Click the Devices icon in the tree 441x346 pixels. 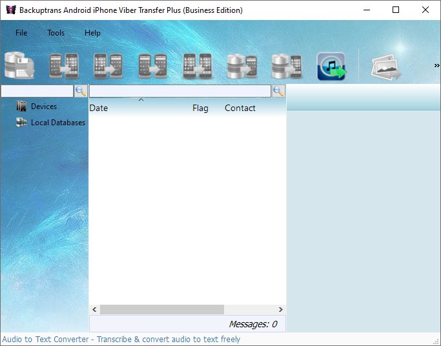21,107
